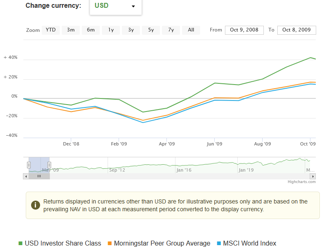Click the '+ 20%' y-axis label

pyautogui.click(x=11, y=77)
